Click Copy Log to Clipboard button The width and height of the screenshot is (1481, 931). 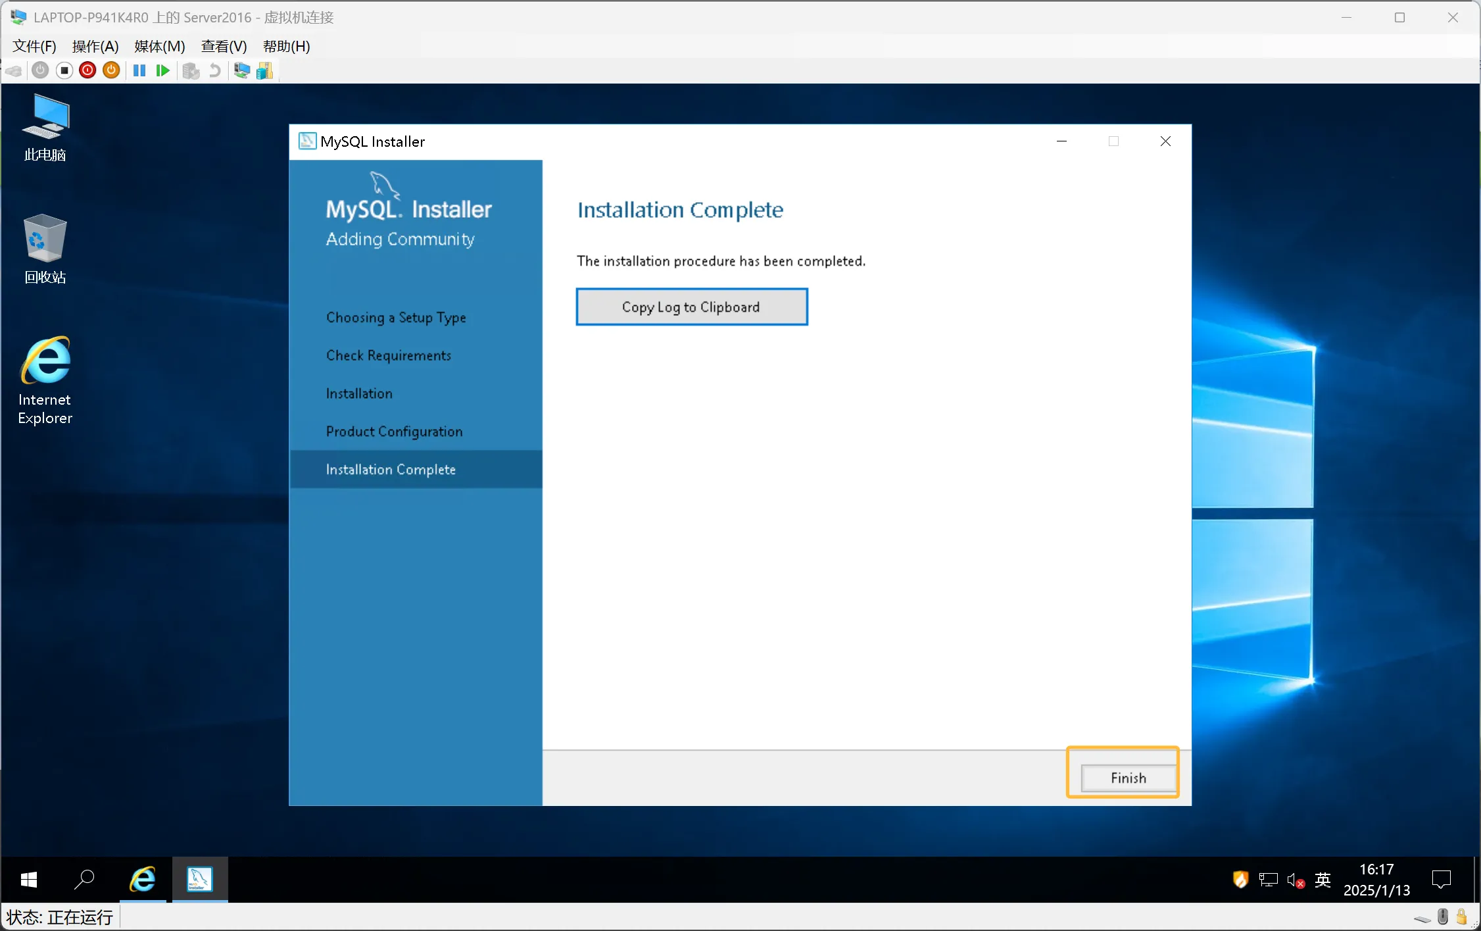coord(691,306)
